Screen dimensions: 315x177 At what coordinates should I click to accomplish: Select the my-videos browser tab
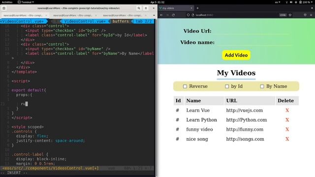(176, 8)
